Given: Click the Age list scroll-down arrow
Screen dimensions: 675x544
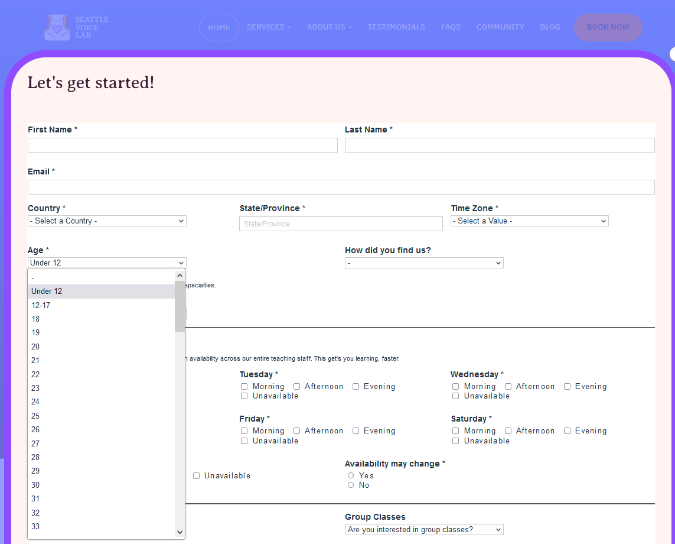Looking at the screenshot, I should tap(180, 532).
